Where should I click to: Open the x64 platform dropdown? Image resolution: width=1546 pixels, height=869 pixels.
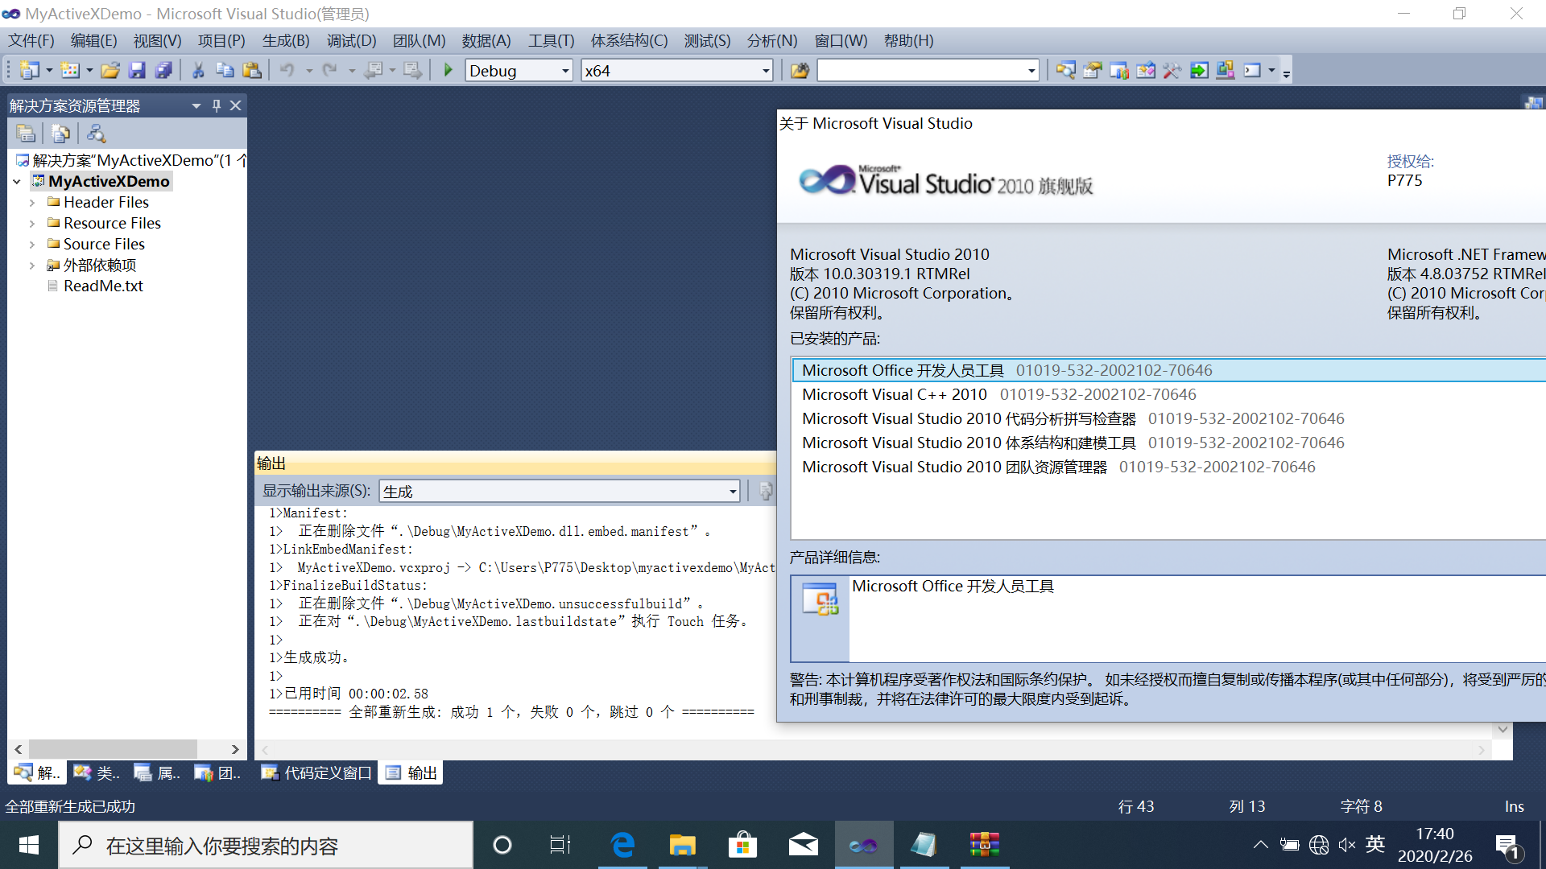click(x=766, y=71)
